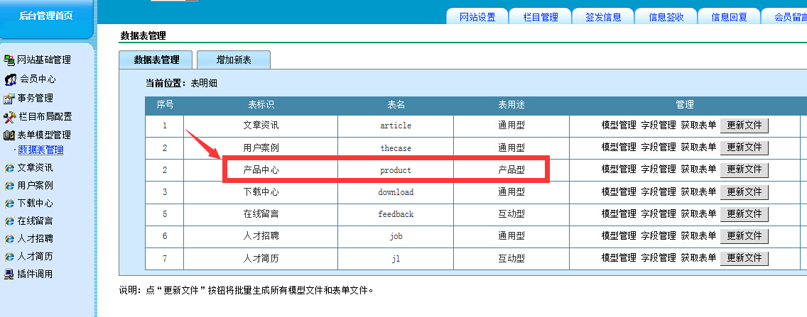Click the 插件调用 computer icon

pos(9,274)
